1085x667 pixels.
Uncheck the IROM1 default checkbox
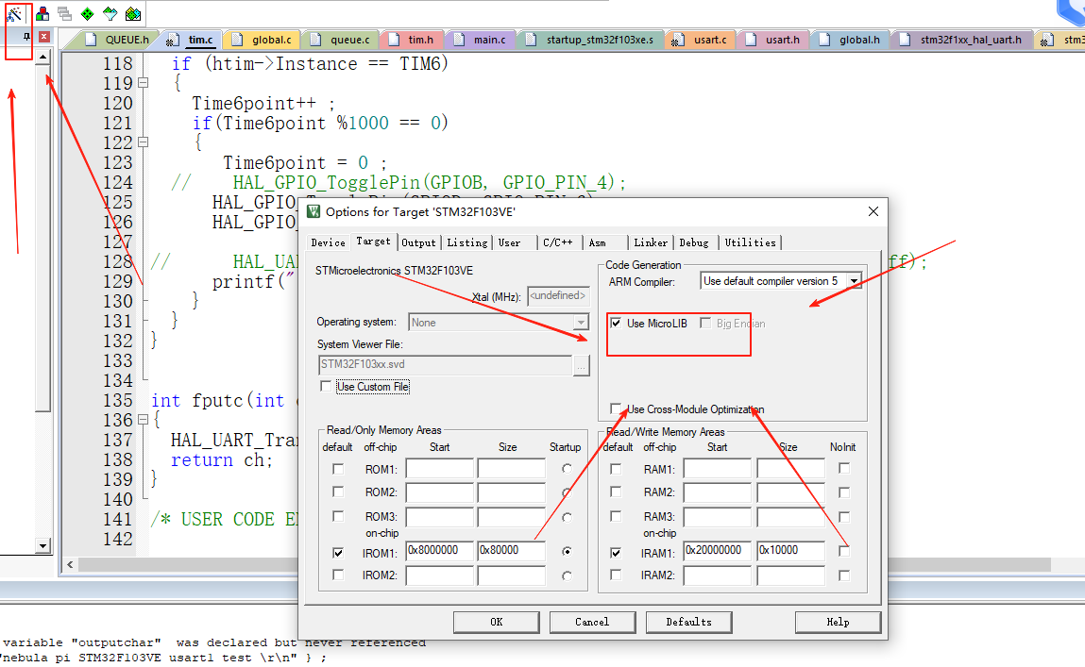338,553
